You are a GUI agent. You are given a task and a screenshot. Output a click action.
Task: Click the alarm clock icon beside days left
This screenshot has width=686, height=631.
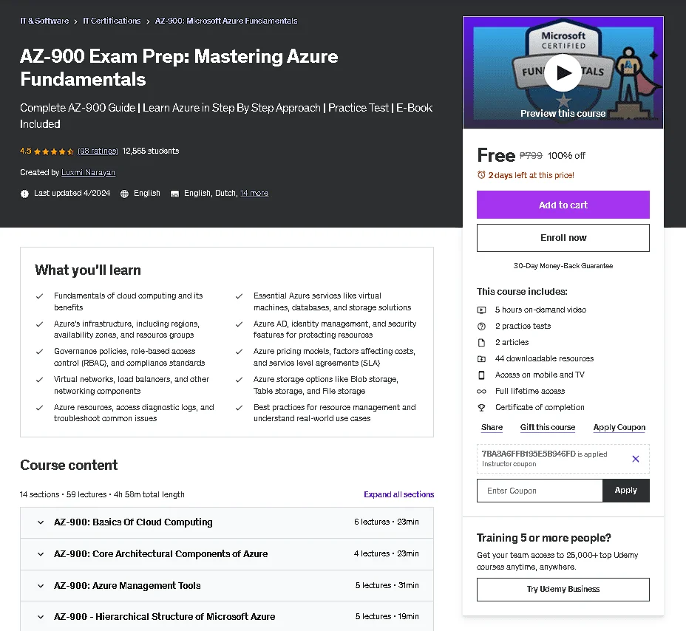pos(481,175)
